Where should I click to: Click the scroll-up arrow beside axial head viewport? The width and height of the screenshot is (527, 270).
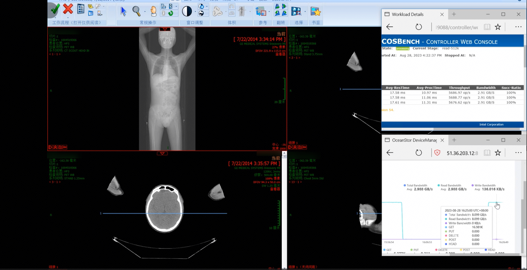click(284, 153)
